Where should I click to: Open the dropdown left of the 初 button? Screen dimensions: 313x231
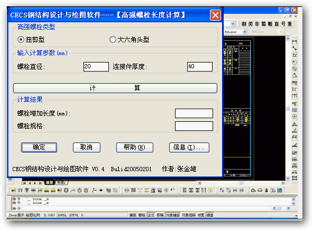[x=233, y=24]
